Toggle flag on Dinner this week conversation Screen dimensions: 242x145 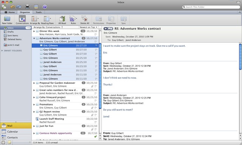(x=96, y=34)
